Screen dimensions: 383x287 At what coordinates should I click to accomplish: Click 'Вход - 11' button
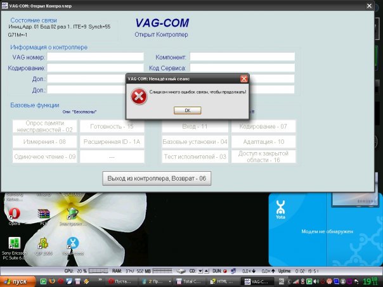click(x=195, y=127)
